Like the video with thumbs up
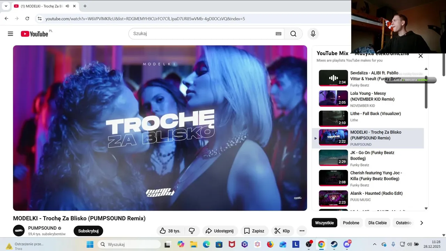The width and height of the screenshot is (446, 251). [x=170, y=231]
